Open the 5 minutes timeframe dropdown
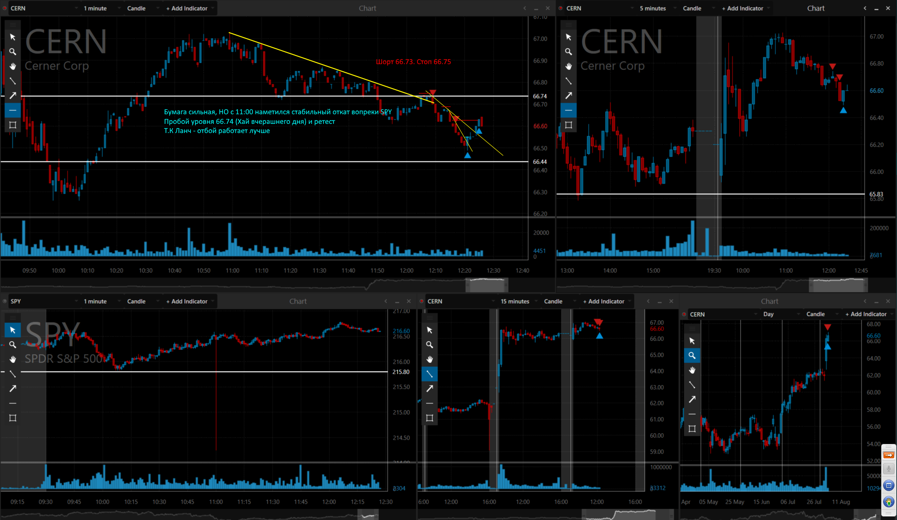Viewport: 897px width, 520px height. [657, 8]
